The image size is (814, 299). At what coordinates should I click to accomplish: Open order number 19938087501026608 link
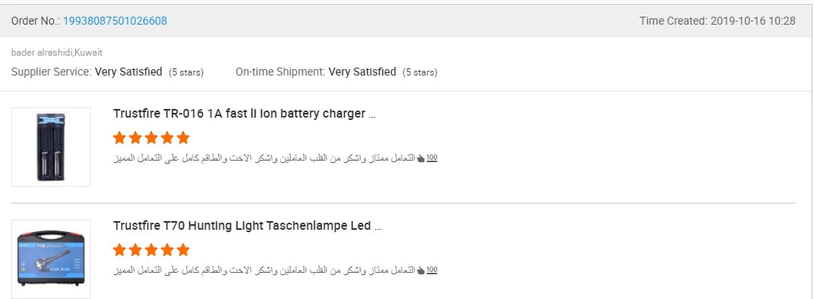pyautogui.click(x=115, y=21)
